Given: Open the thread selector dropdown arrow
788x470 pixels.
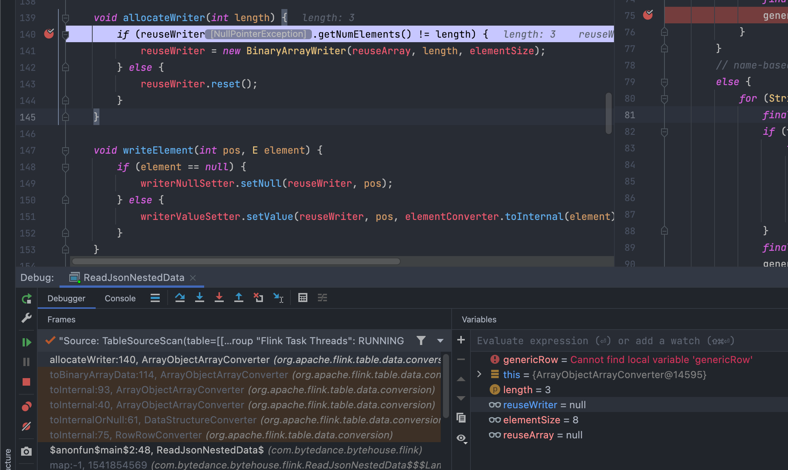Looking at the screenshot, I should pos(440,341).
